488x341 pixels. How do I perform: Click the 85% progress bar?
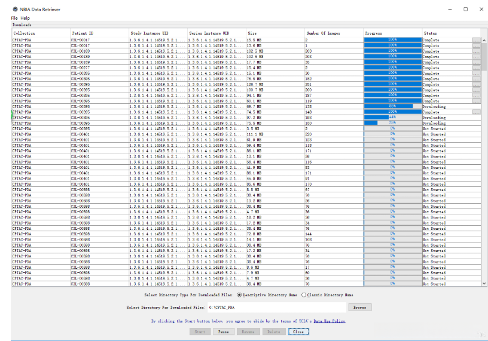click(x=393, y=106)
